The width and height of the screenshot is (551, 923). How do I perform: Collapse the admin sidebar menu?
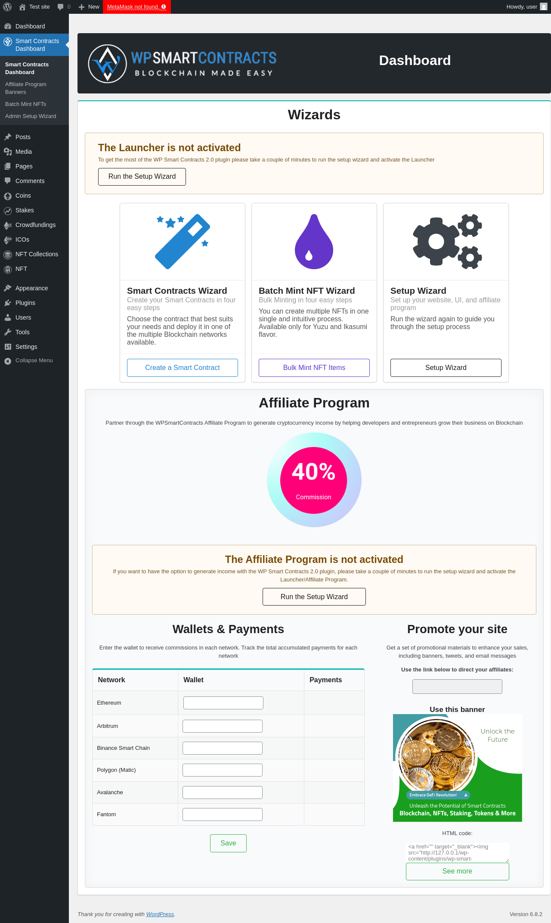[x=34, y=360]
